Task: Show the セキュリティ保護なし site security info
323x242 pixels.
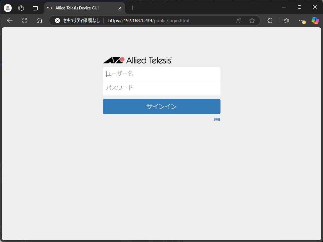Action: click(77, 21)
